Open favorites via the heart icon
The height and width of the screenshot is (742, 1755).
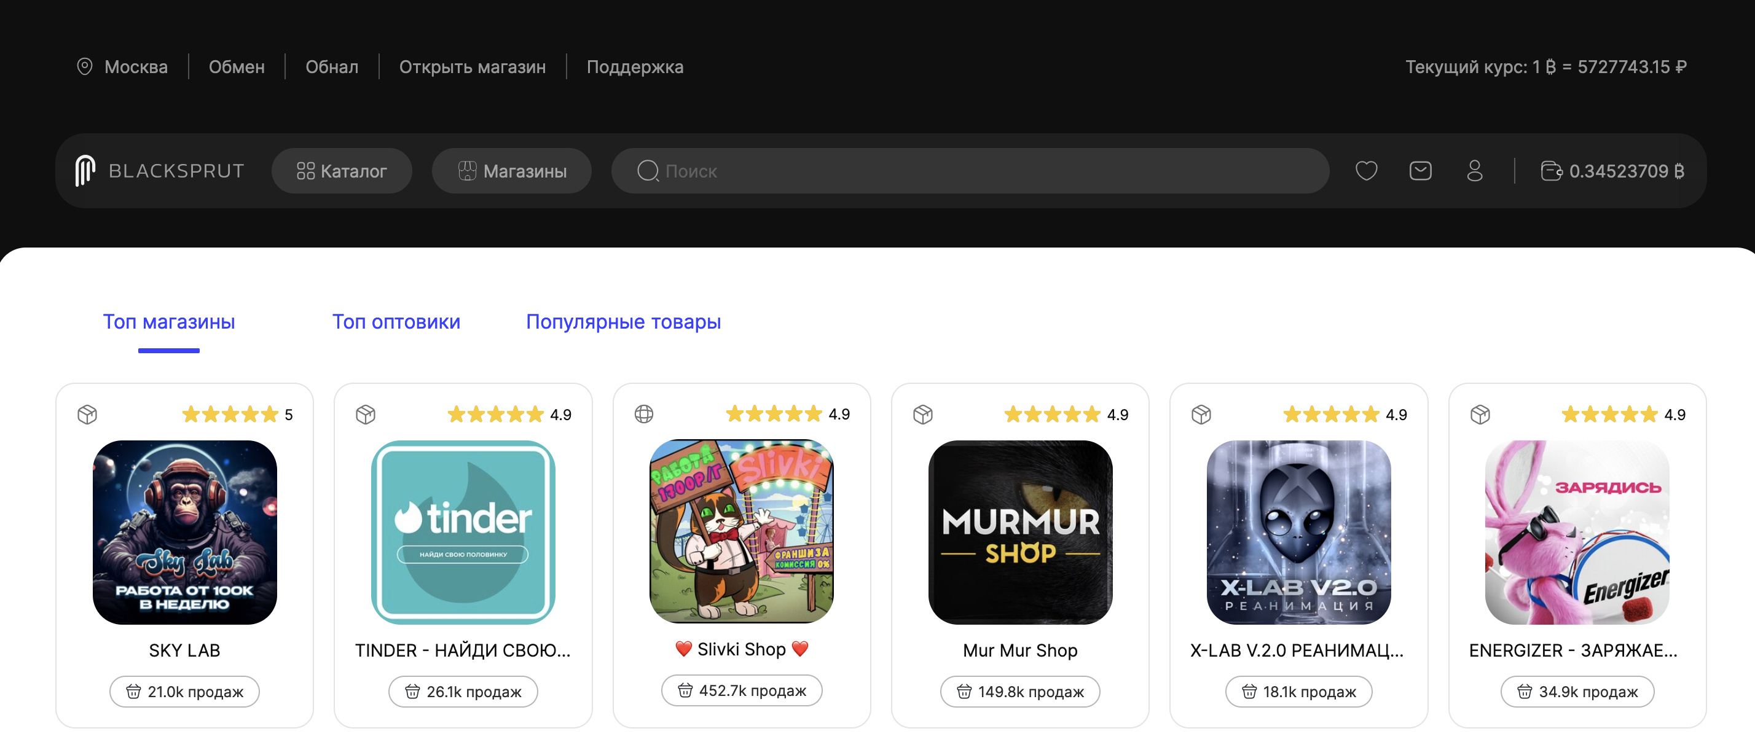pos(1366,170)
